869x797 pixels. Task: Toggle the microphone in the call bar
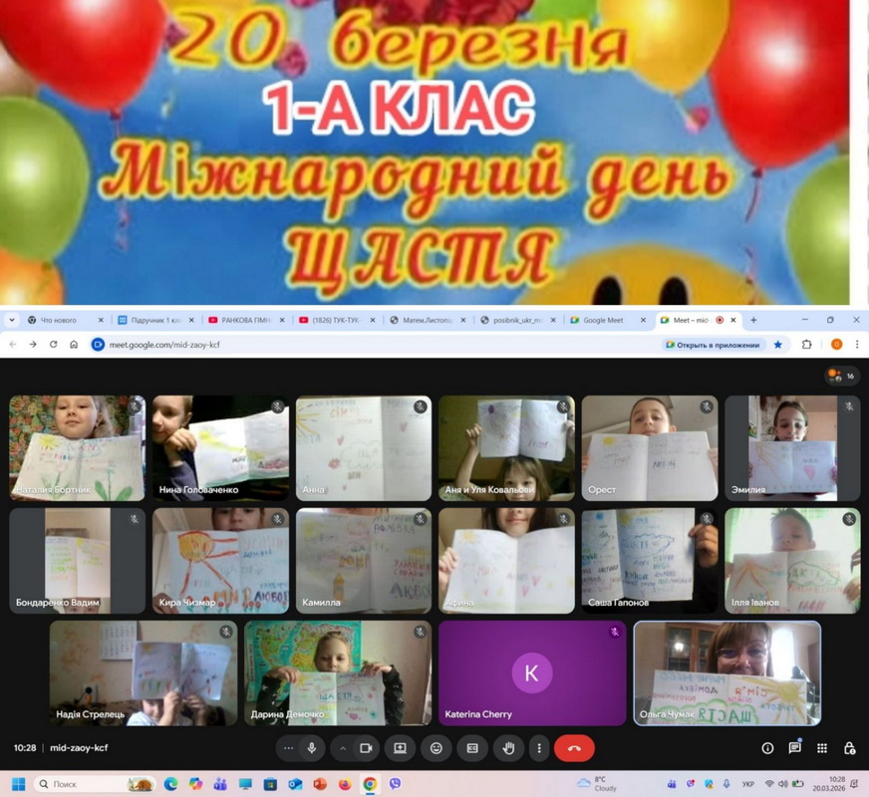312,748
